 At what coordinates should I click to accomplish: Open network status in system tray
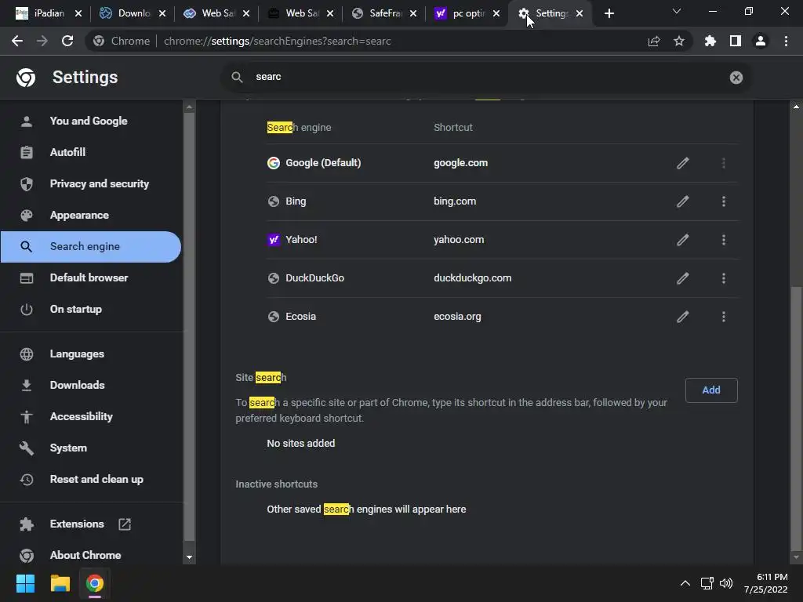(707, 583)
